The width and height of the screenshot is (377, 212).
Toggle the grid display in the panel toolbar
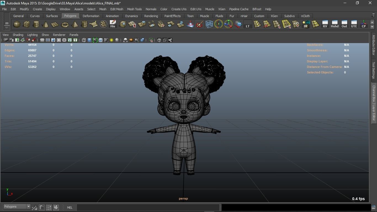coord(42,40)
